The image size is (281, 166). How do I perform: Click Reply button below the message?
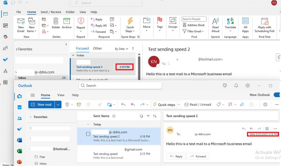(176, 156)
